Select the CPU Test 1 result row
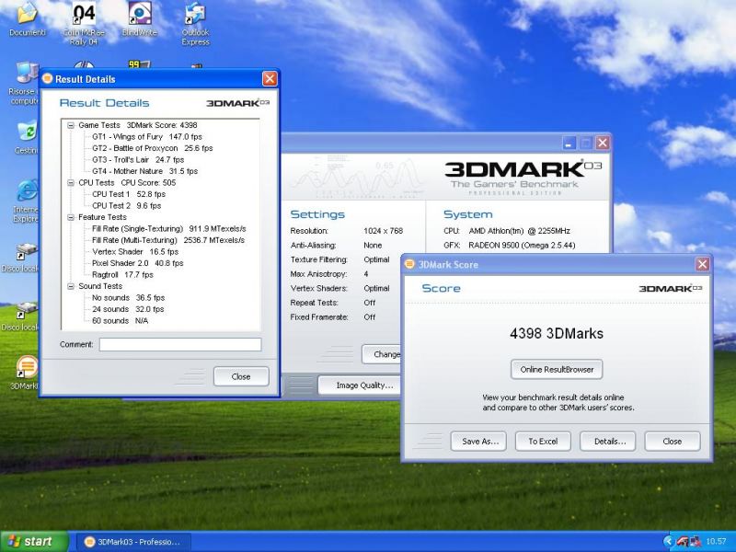This screenshot has width=736, height=552. coord(129,194)
